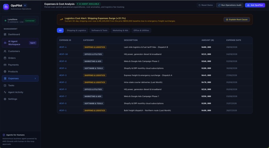Click the Ask OpsPilot button
The image size is (269, 148).
point(255,5)
